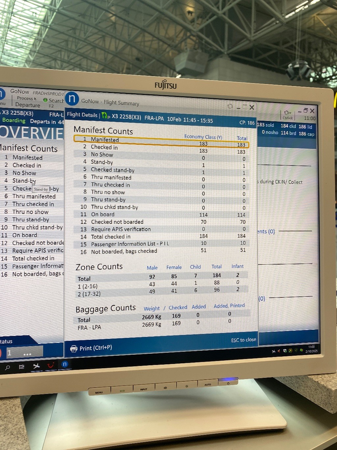Select the Departure menu item

tap(28, 105)
